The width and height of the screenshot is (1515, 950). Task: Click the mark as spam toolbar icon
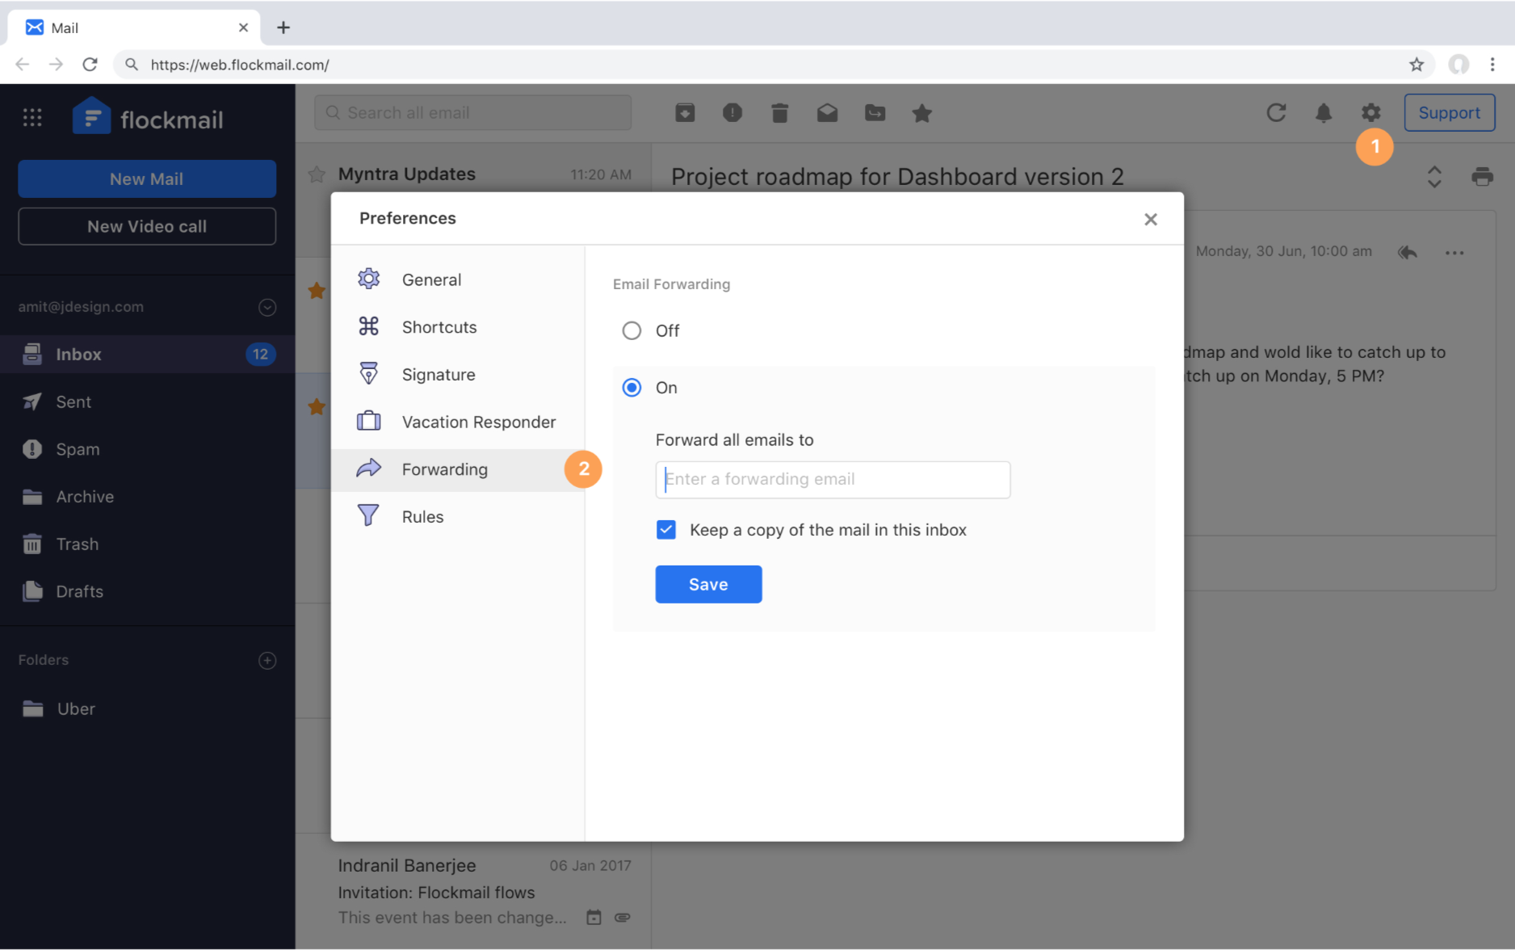coord(732,113)
